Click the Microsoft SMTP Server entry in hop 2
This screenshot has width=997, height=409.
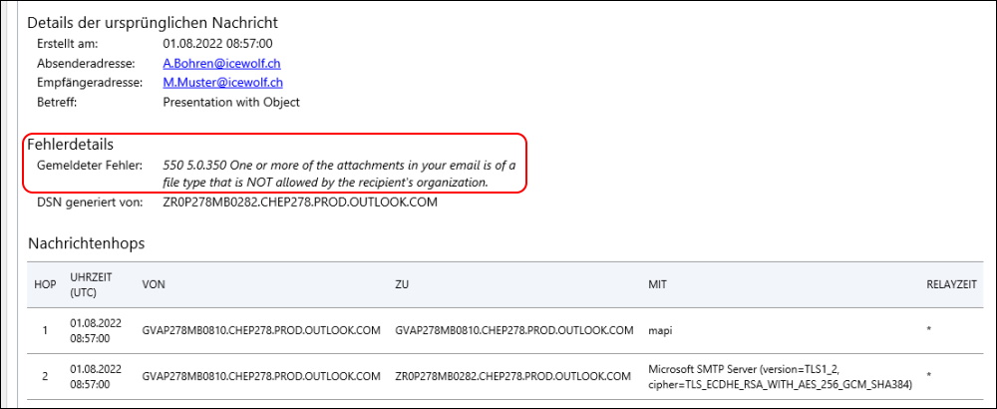click(x=781, y=376)
